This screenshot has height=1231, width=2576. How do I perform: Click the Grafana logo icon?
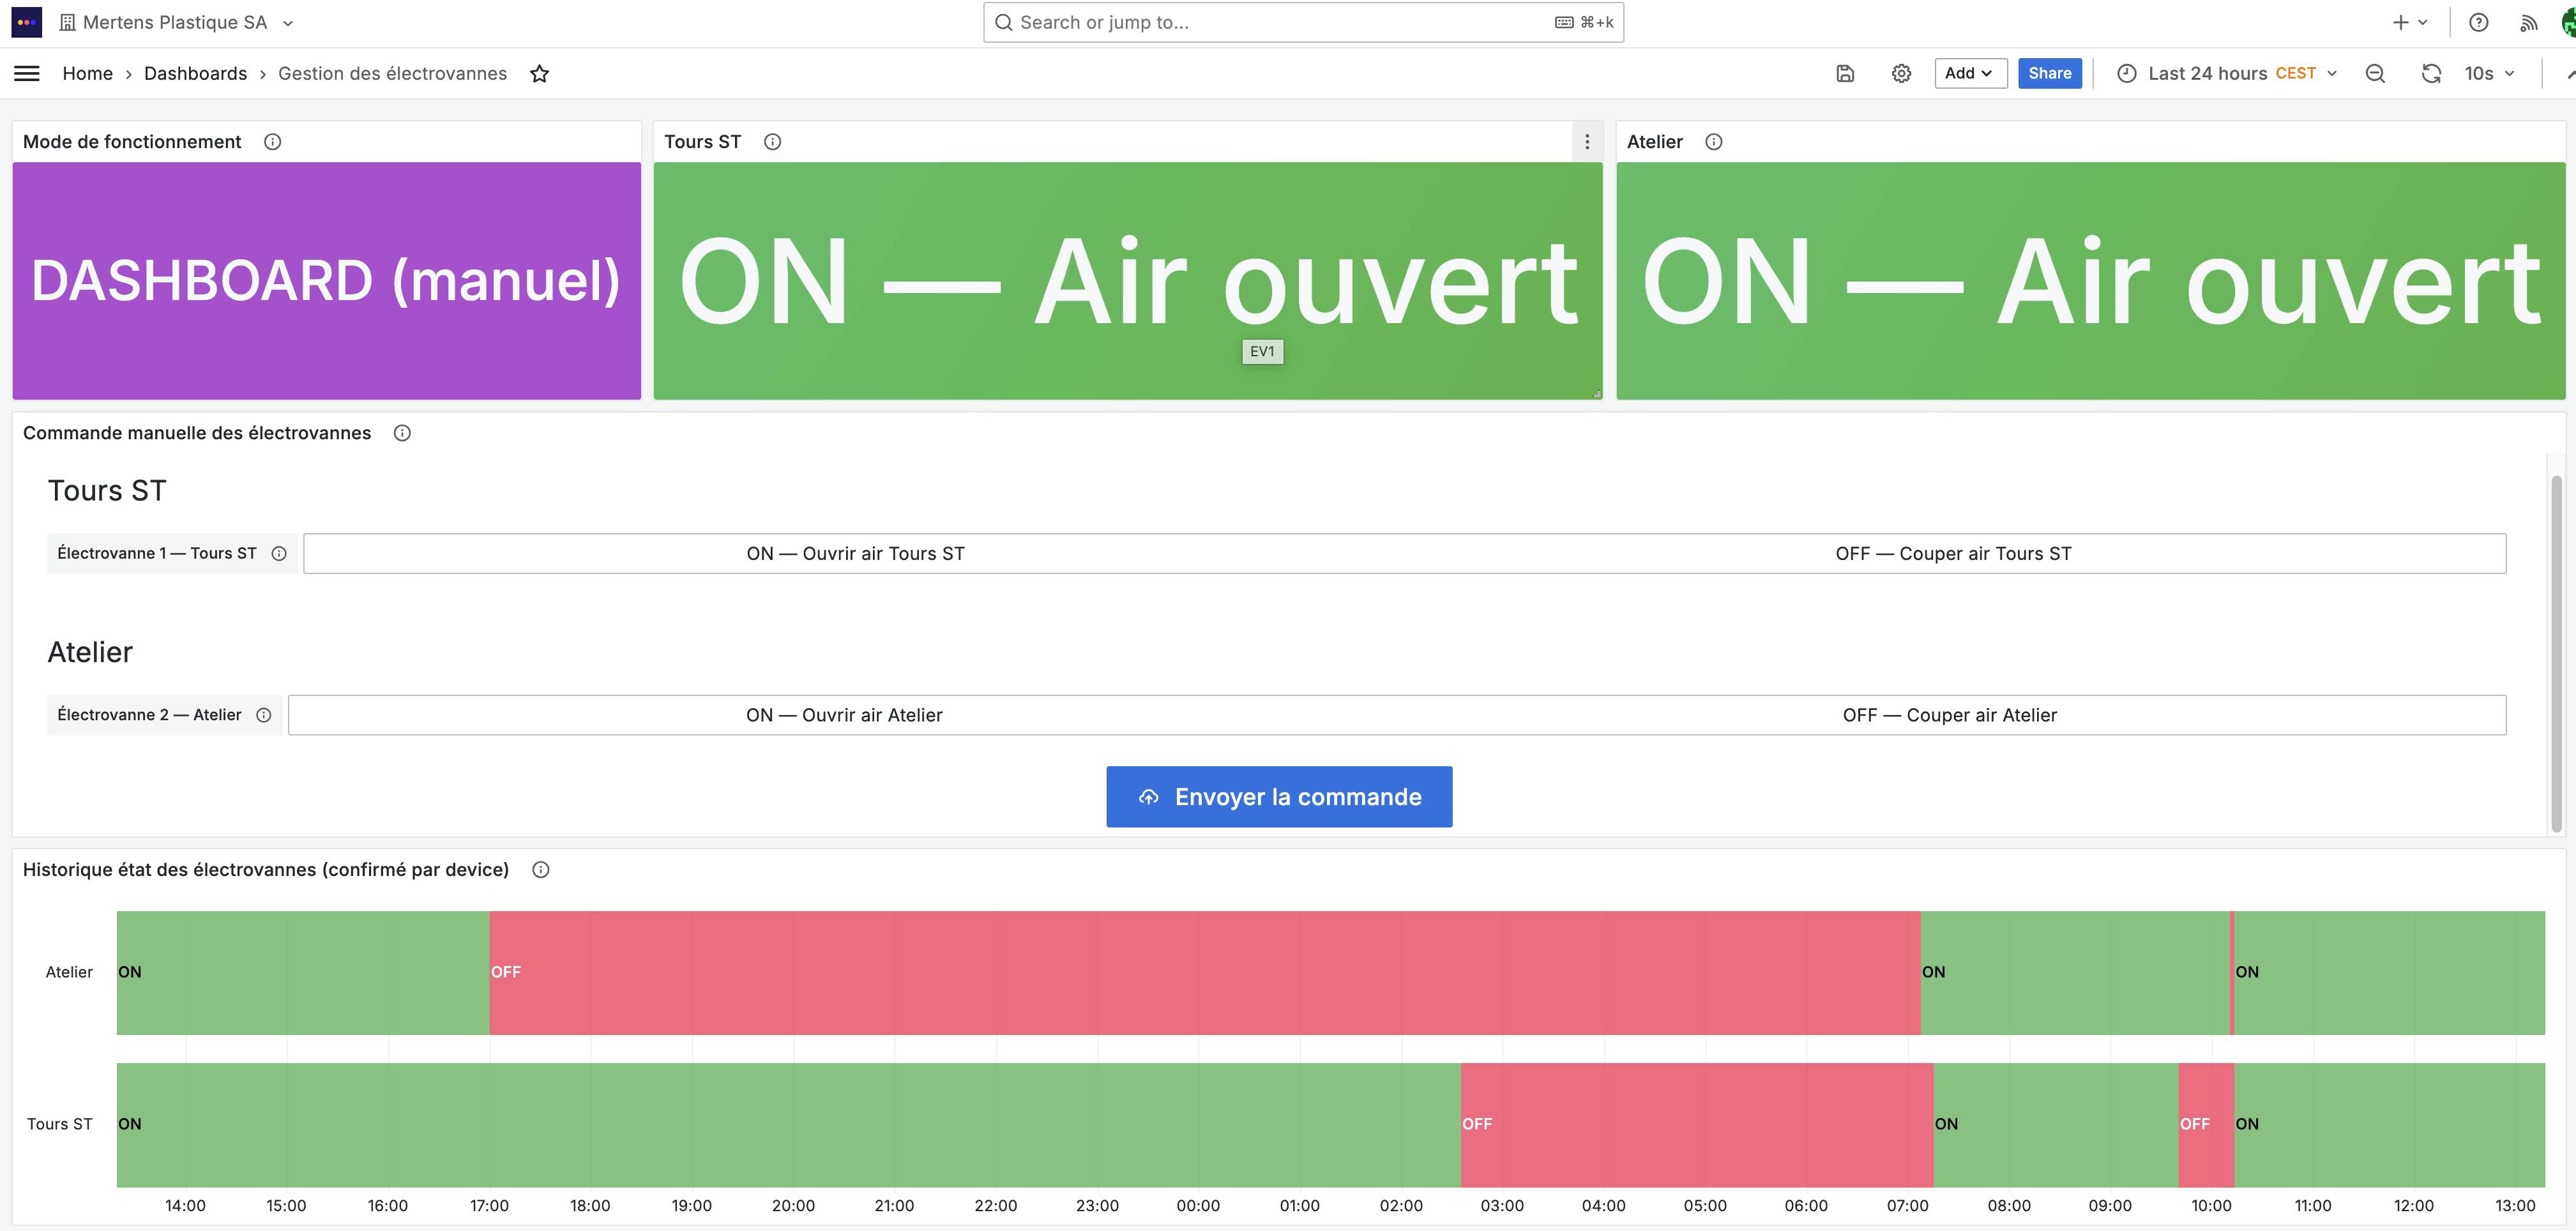tap(27, 22)
